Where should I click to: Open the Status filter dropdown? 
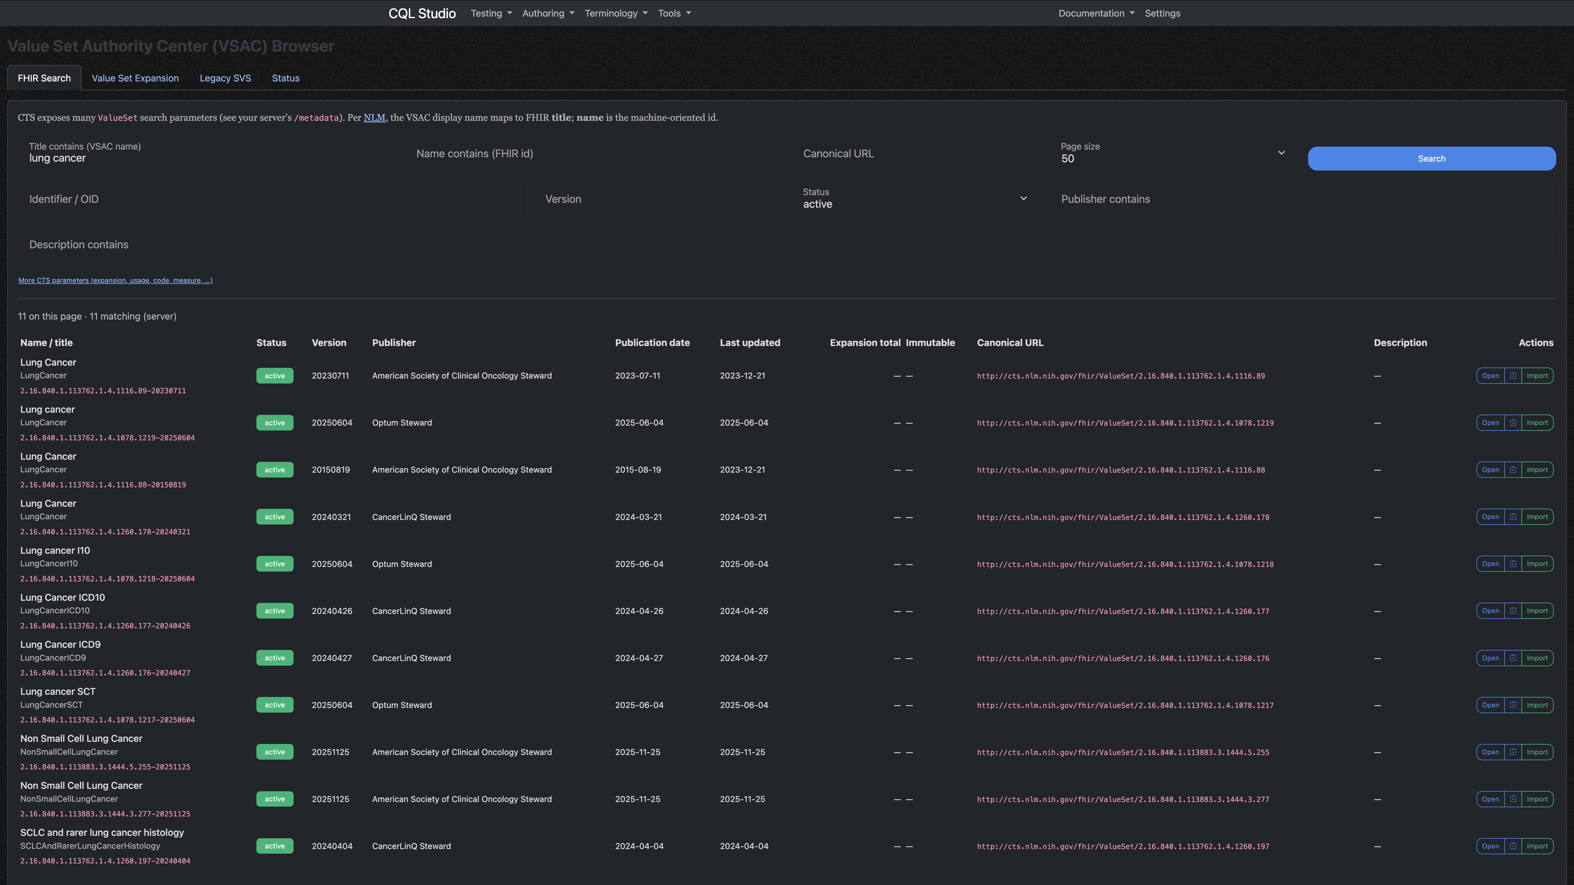coord(915,199)
